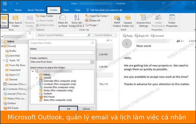This screenshot has height=124, width=196.
Task: Click Reply All in reading pane
Action: coord(142,36)
